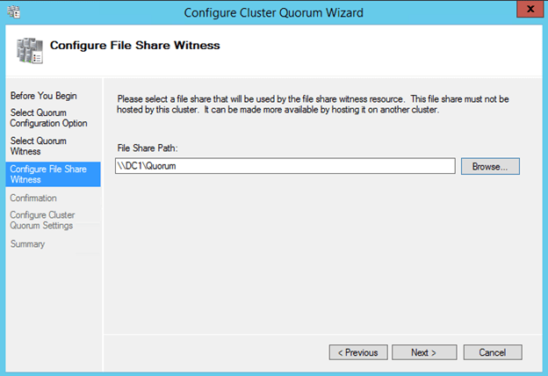Click the empty sidebar area below Summary
Viewport: 548px width, 376px height.
(51, 299)
